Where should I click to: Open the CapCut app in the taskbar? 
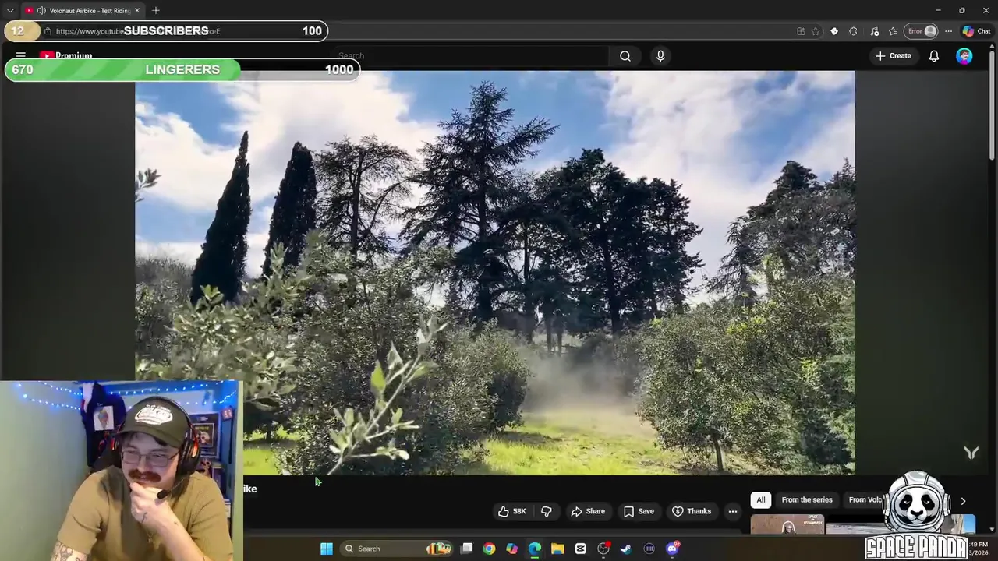(580, 549)
